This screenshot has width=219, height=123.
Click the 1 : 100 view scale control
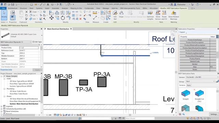[x=49, y=115]
